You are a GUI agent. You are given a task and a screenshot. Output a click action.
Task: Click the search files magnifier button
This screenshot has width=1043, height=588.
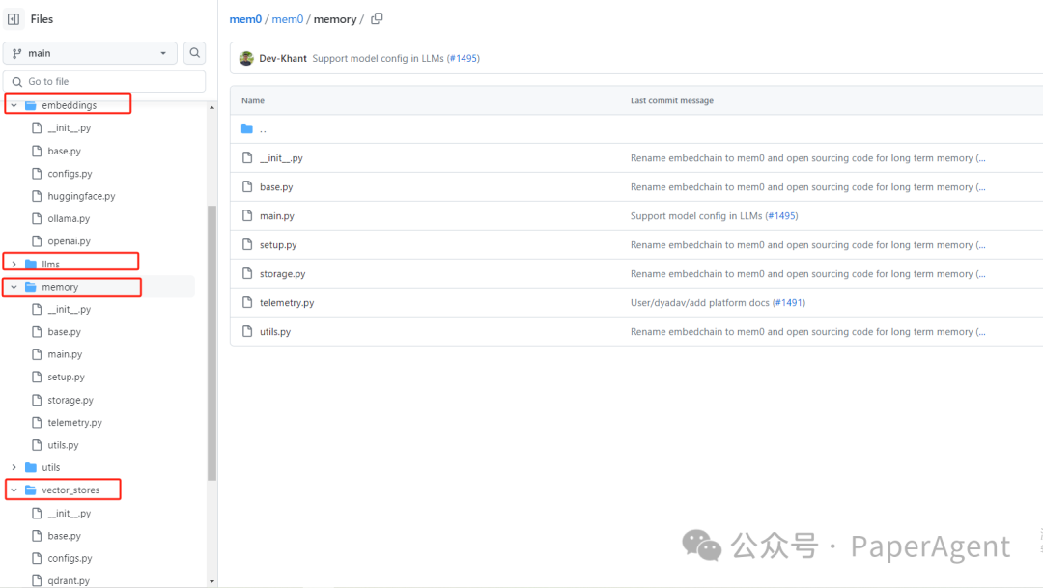[x=194, y=53]
